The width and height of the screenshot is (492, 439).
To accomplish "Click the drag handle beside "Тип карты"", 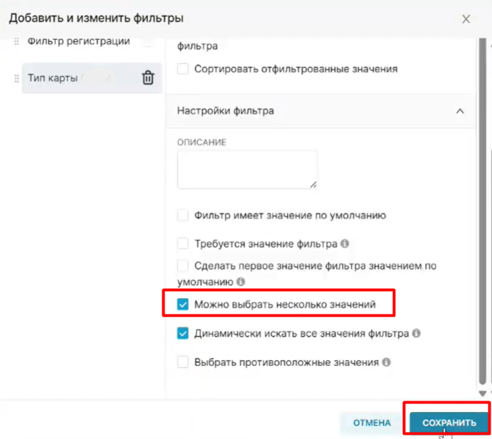I will coord(16,78).
